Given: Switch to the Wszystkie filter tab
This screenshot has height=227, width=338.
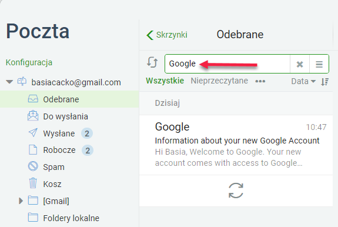Looking at the screenshot, I should [x=165, y=81].
